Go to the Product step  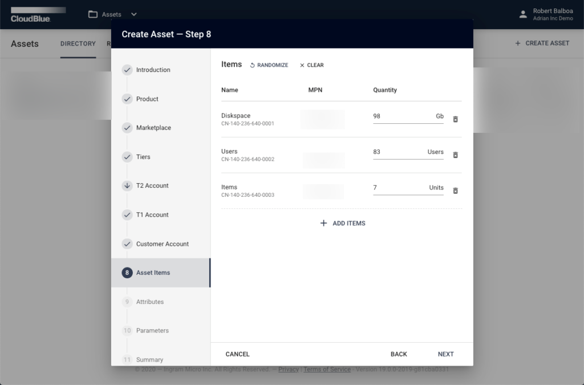[147, 99]
